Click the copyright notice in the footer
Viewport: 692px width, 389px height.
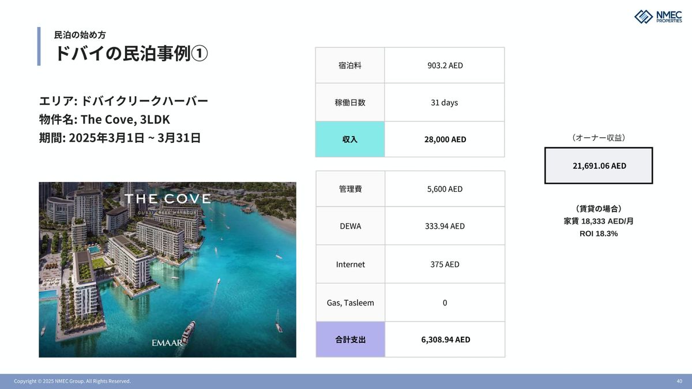point(72,381)
